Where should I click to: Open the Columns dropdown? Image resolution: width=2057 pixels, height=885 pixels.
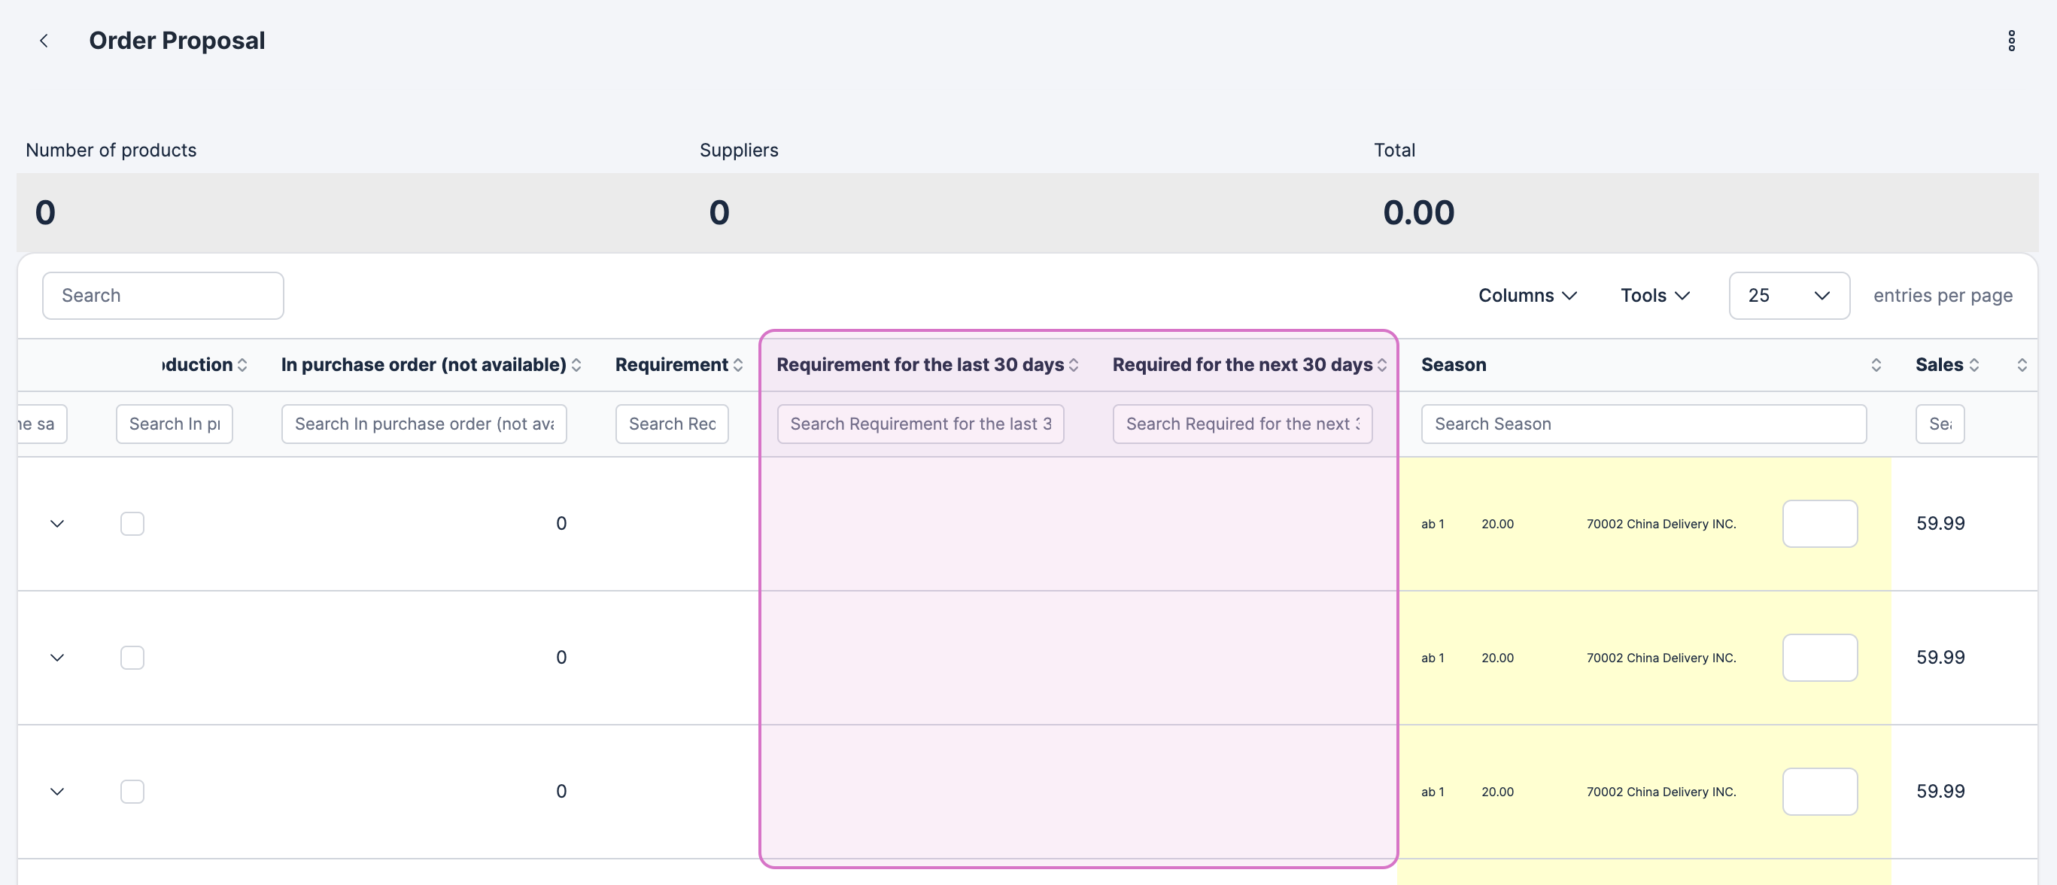pos(1527,296)
